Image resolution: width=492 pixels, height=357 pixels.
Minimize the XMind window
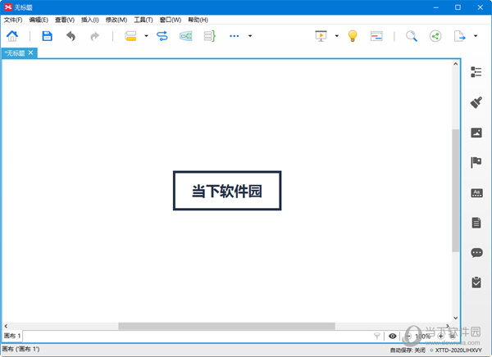[x=436, y=7]
